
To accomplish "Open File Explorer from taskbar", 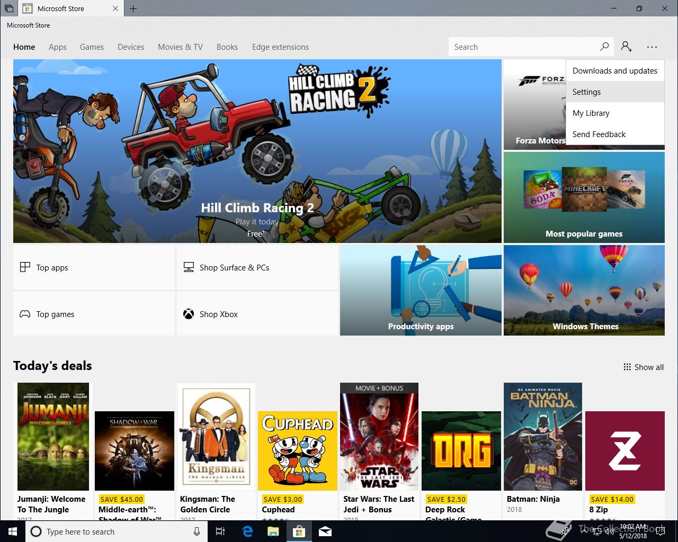I will pos(273,531).
